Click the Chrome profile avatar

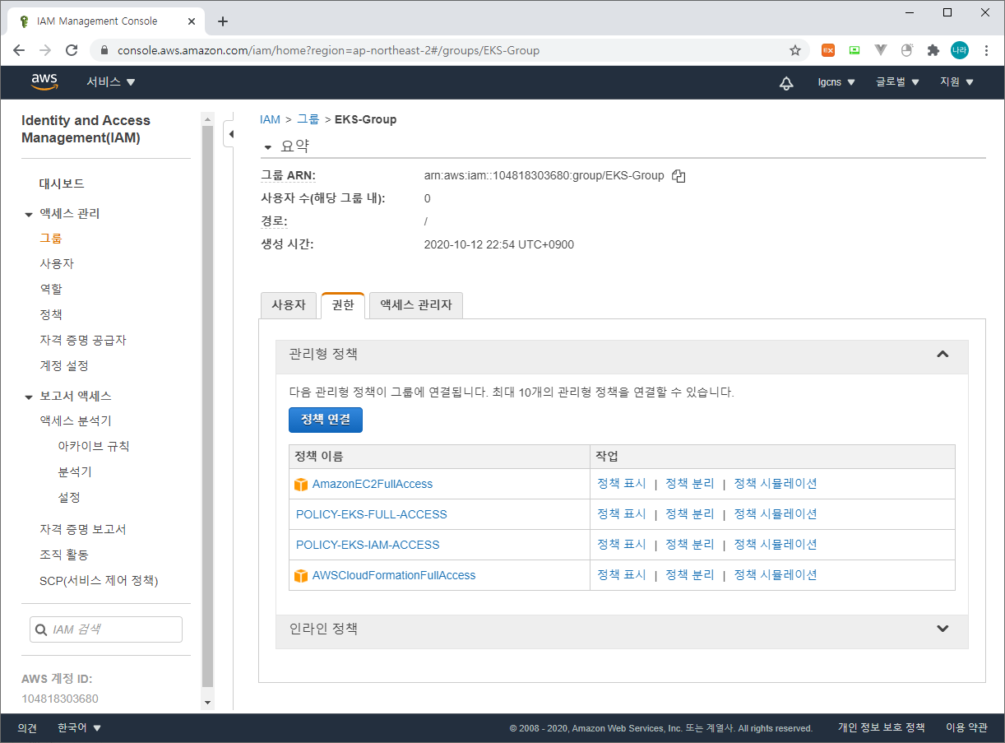point(959,50)
